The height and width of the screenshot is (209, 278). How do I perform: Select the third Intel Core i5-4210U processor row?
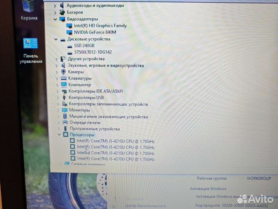coord(115,153)
